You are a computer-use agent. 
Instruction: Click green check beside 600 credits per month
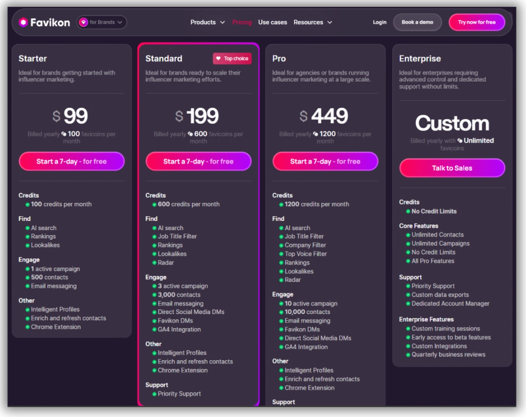pyautogui.click(x=154, y=205)
